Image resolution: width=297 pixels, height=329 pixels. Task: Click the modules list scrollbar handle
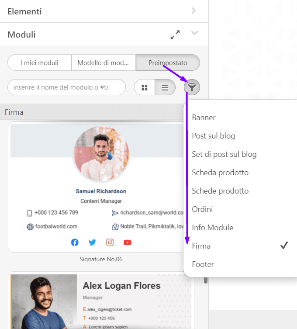coord(206,281)
